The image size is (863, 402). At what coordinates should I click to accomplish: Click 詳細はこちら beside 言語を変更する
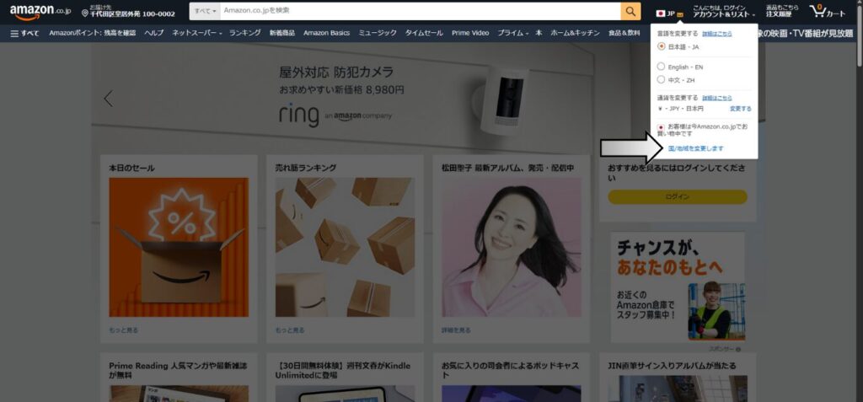(x=717, y=34)
